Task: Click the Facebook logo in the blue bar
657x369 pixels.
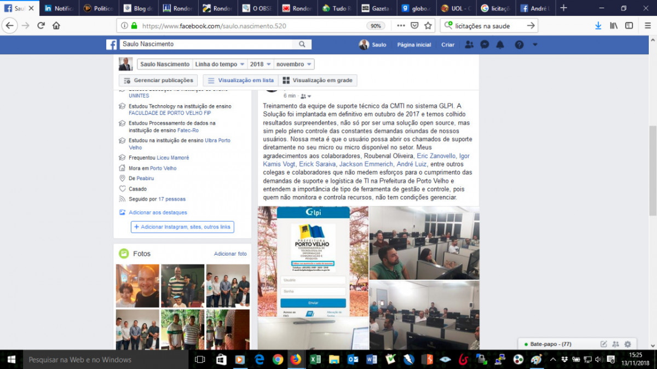Action: tap(111, 45)
